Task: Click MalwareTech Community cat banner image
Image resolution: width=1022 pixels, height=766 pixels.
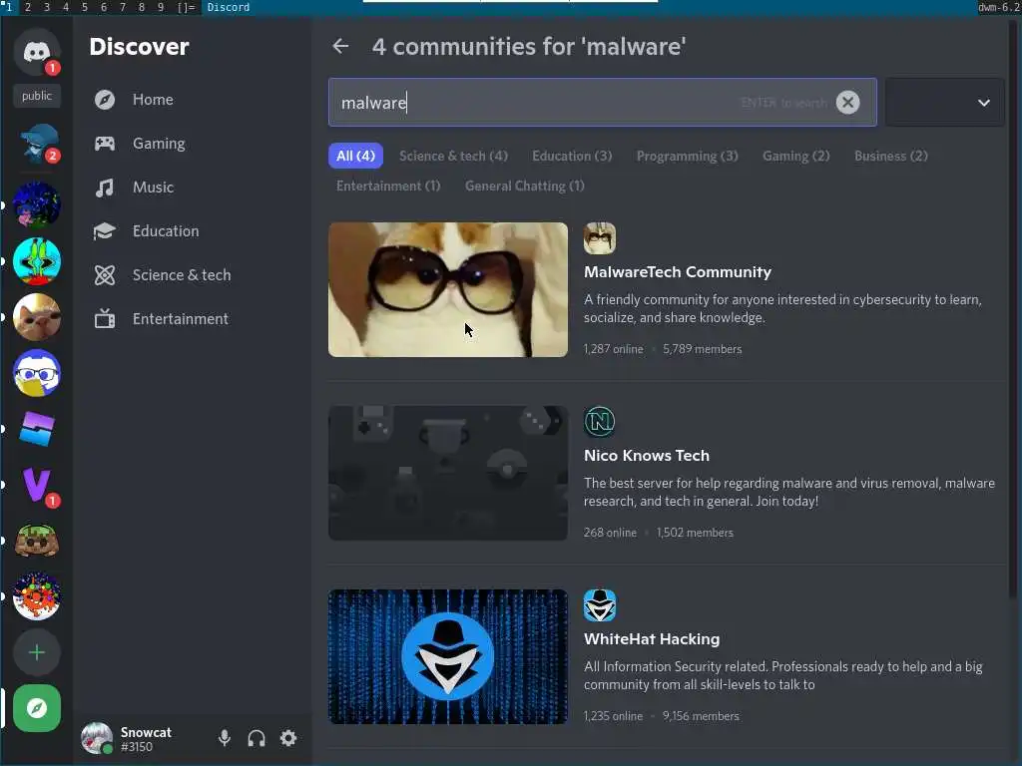Action: click(x=448, y=289)
